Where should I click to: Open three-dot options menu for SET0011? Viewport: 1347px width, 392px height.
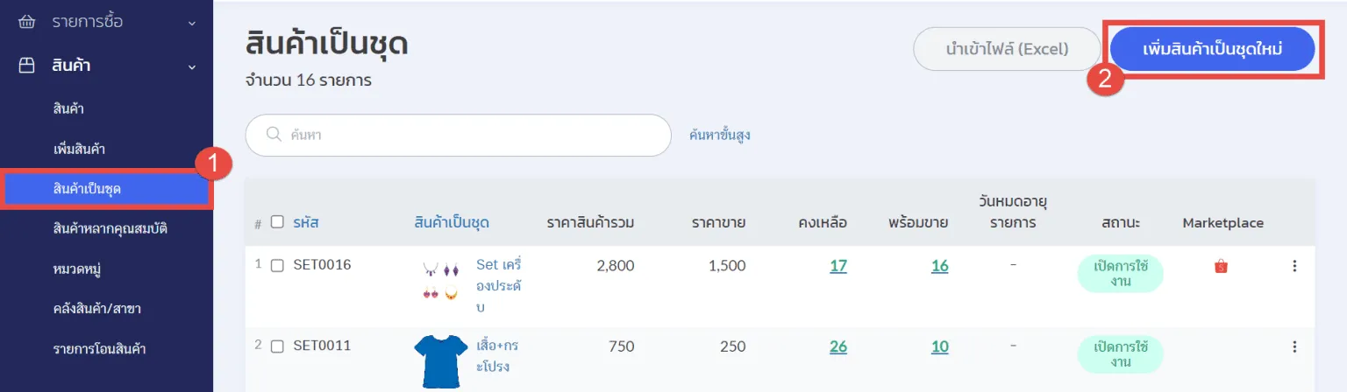tap(1294, 346)
